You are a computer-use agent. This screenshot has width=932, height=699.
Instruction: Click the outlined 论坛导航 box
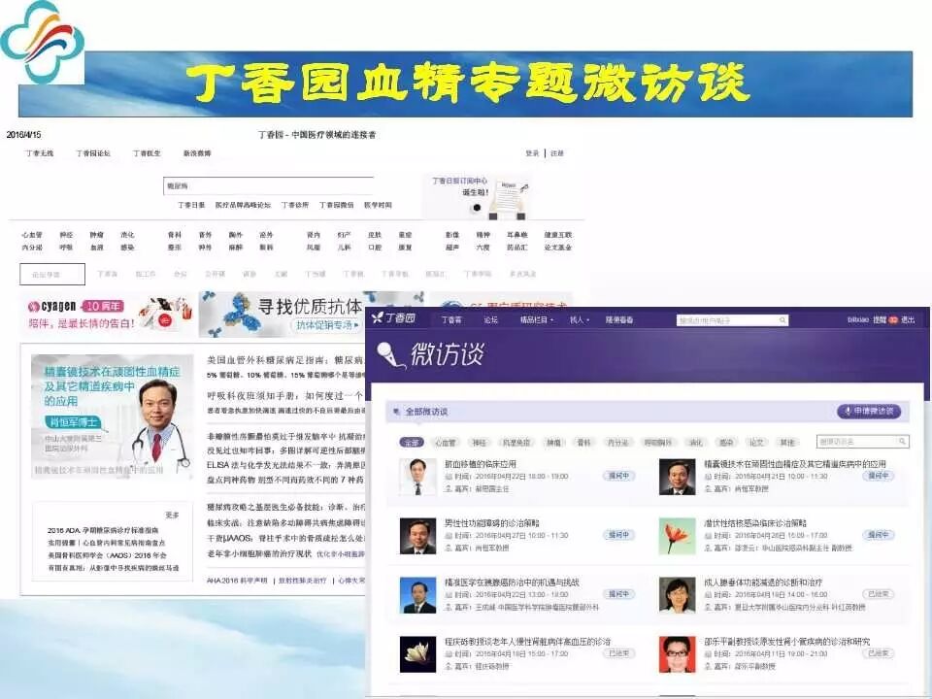click(52, 274)
